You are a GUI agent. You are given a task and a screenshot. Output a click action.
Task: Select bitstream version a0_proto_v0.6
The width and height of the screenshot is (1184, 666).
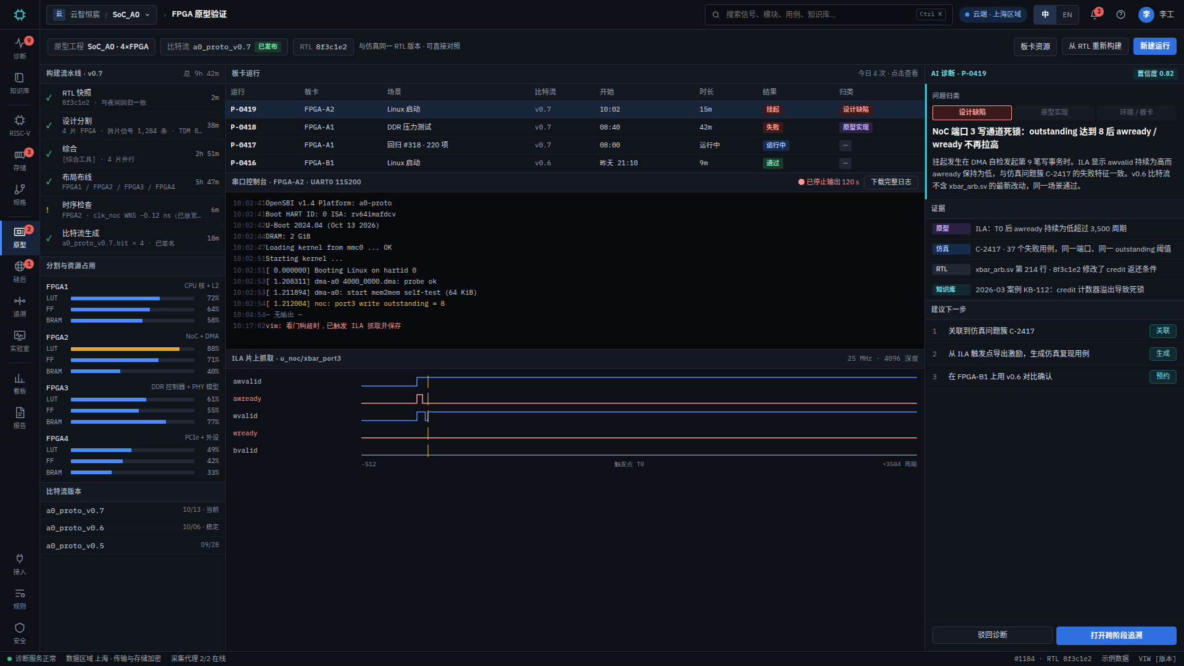tap(133, 528)
